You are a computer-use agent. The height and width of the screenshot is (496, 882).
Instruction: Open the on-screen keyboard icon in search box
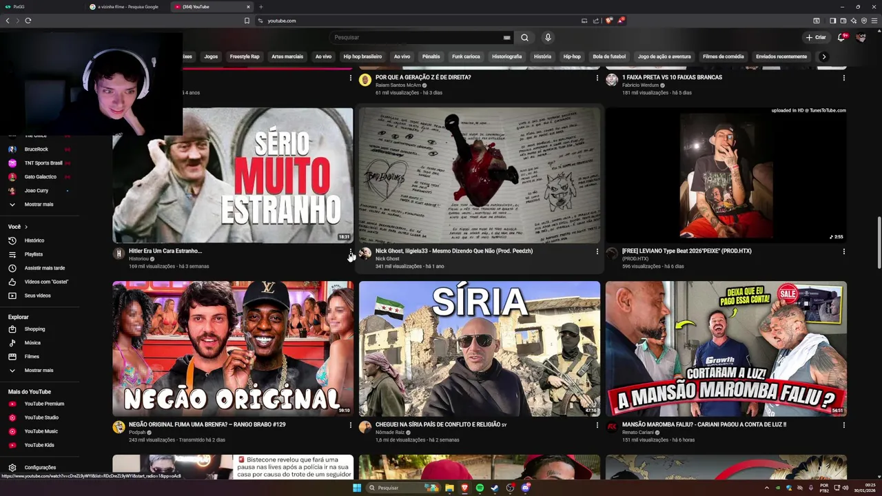point(506,37)
